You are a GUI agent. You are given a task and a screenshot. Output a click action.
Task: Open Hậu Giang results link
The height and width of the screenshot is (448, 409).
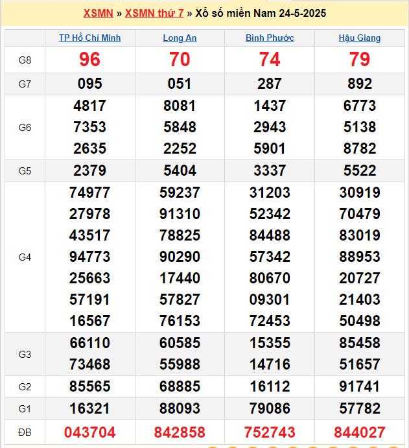360,38
